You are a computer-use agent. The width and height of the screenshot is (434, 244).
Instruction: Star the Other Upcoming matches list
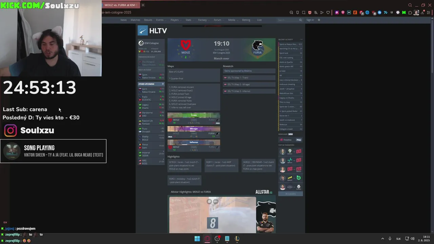click(163, 84)
